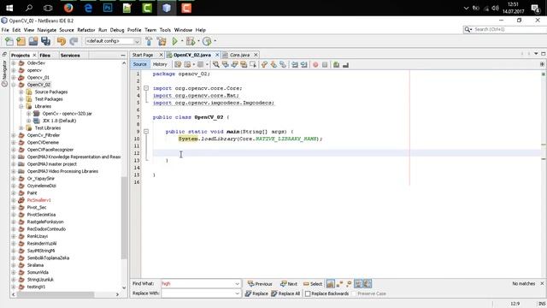Click Next Bookmark icon in editor toolbar

(273, 65)
